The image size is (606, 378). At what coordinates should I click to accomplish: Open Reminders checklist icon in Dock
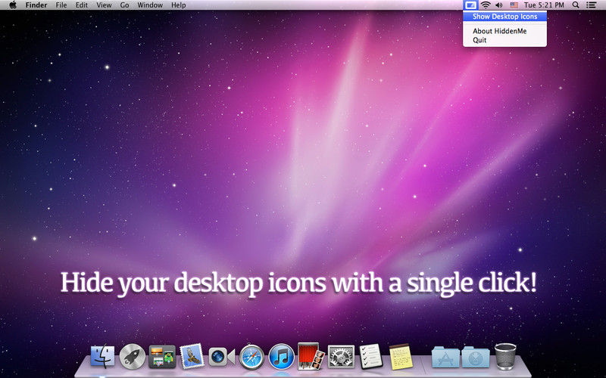click(370, 356)
